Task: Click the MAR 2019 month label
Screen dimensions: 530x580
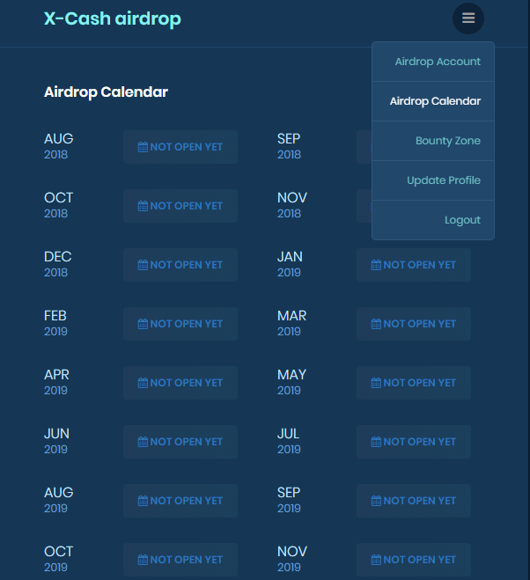Action: point(291,323)
